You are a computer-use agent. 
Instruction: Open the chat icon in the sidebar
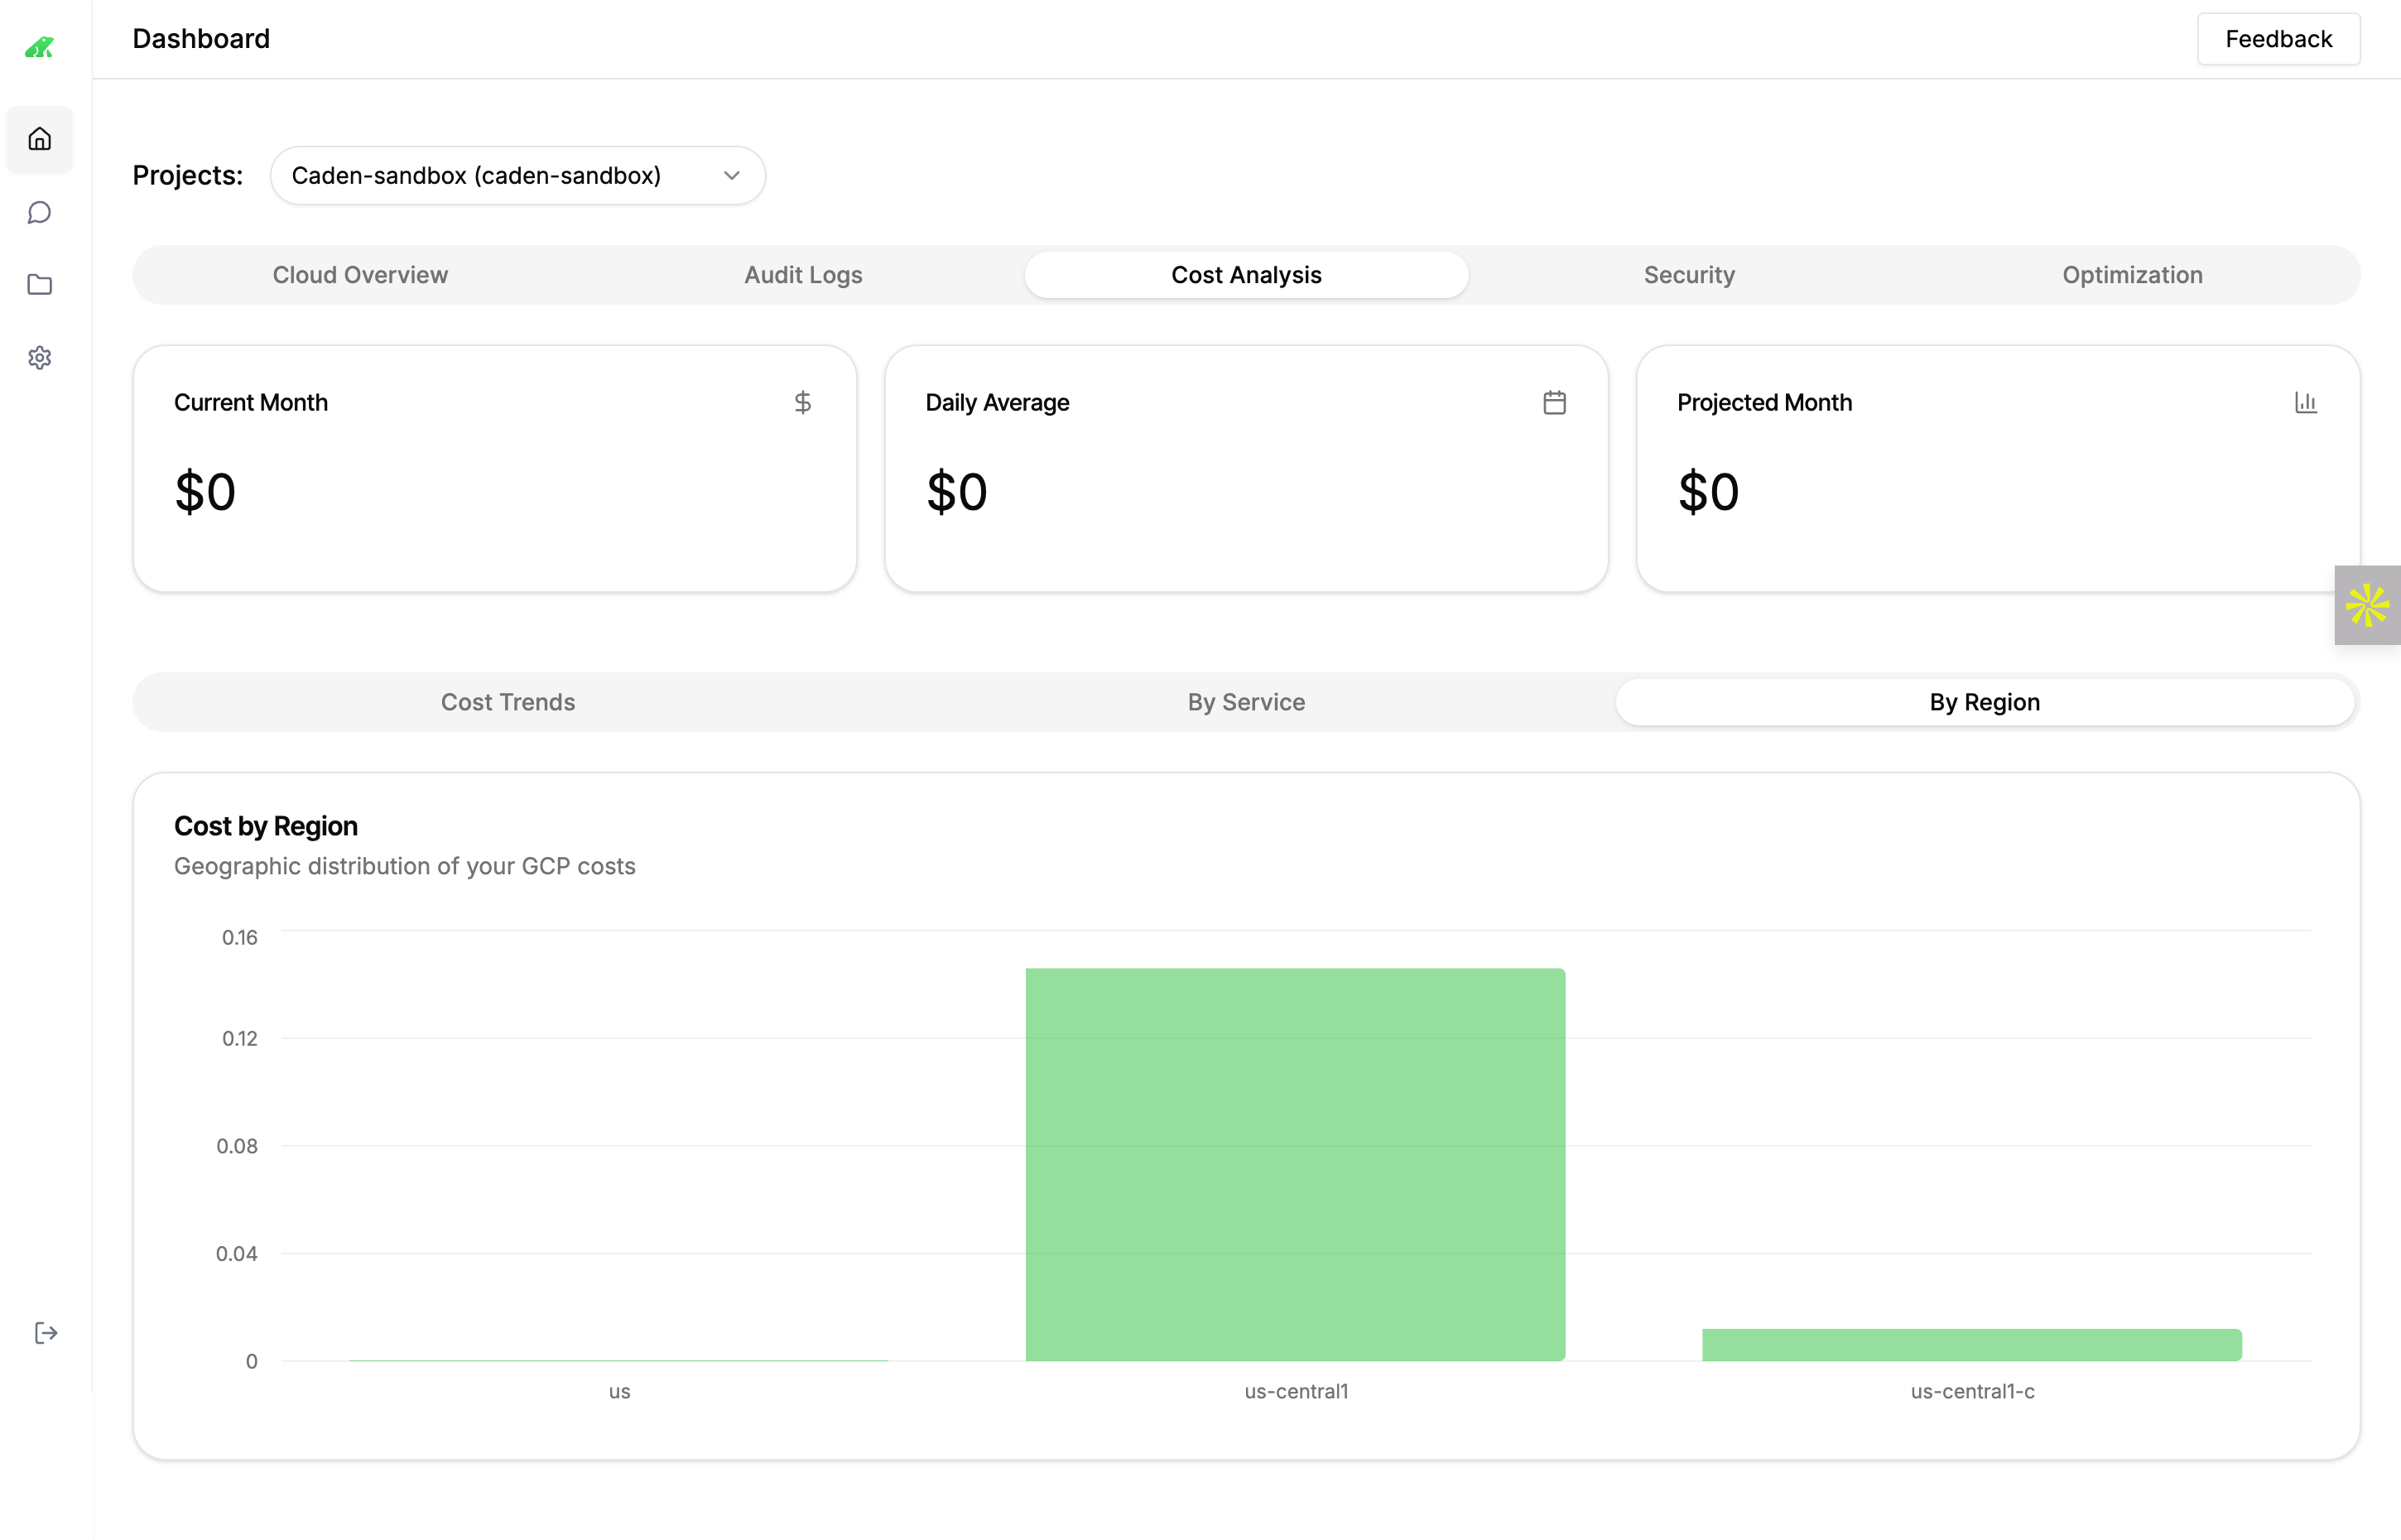(x=40, y=212)
